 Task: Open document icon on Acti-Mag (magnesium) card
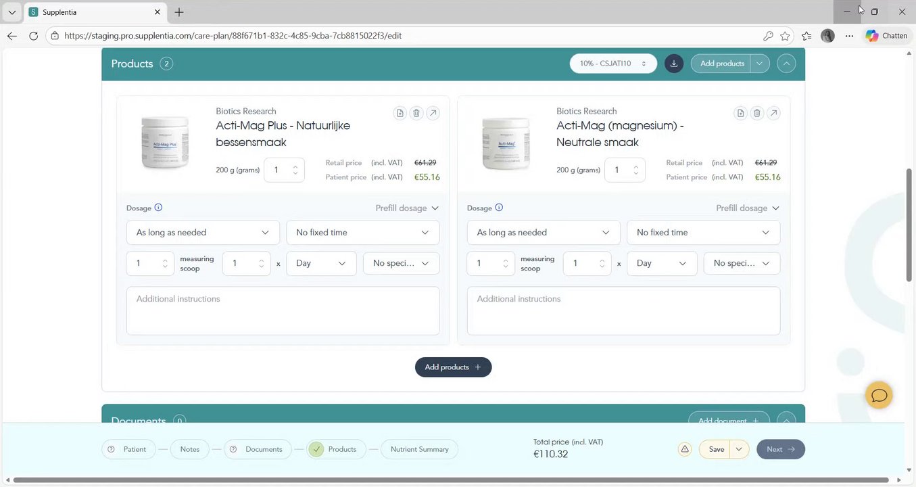pos(741,113)
